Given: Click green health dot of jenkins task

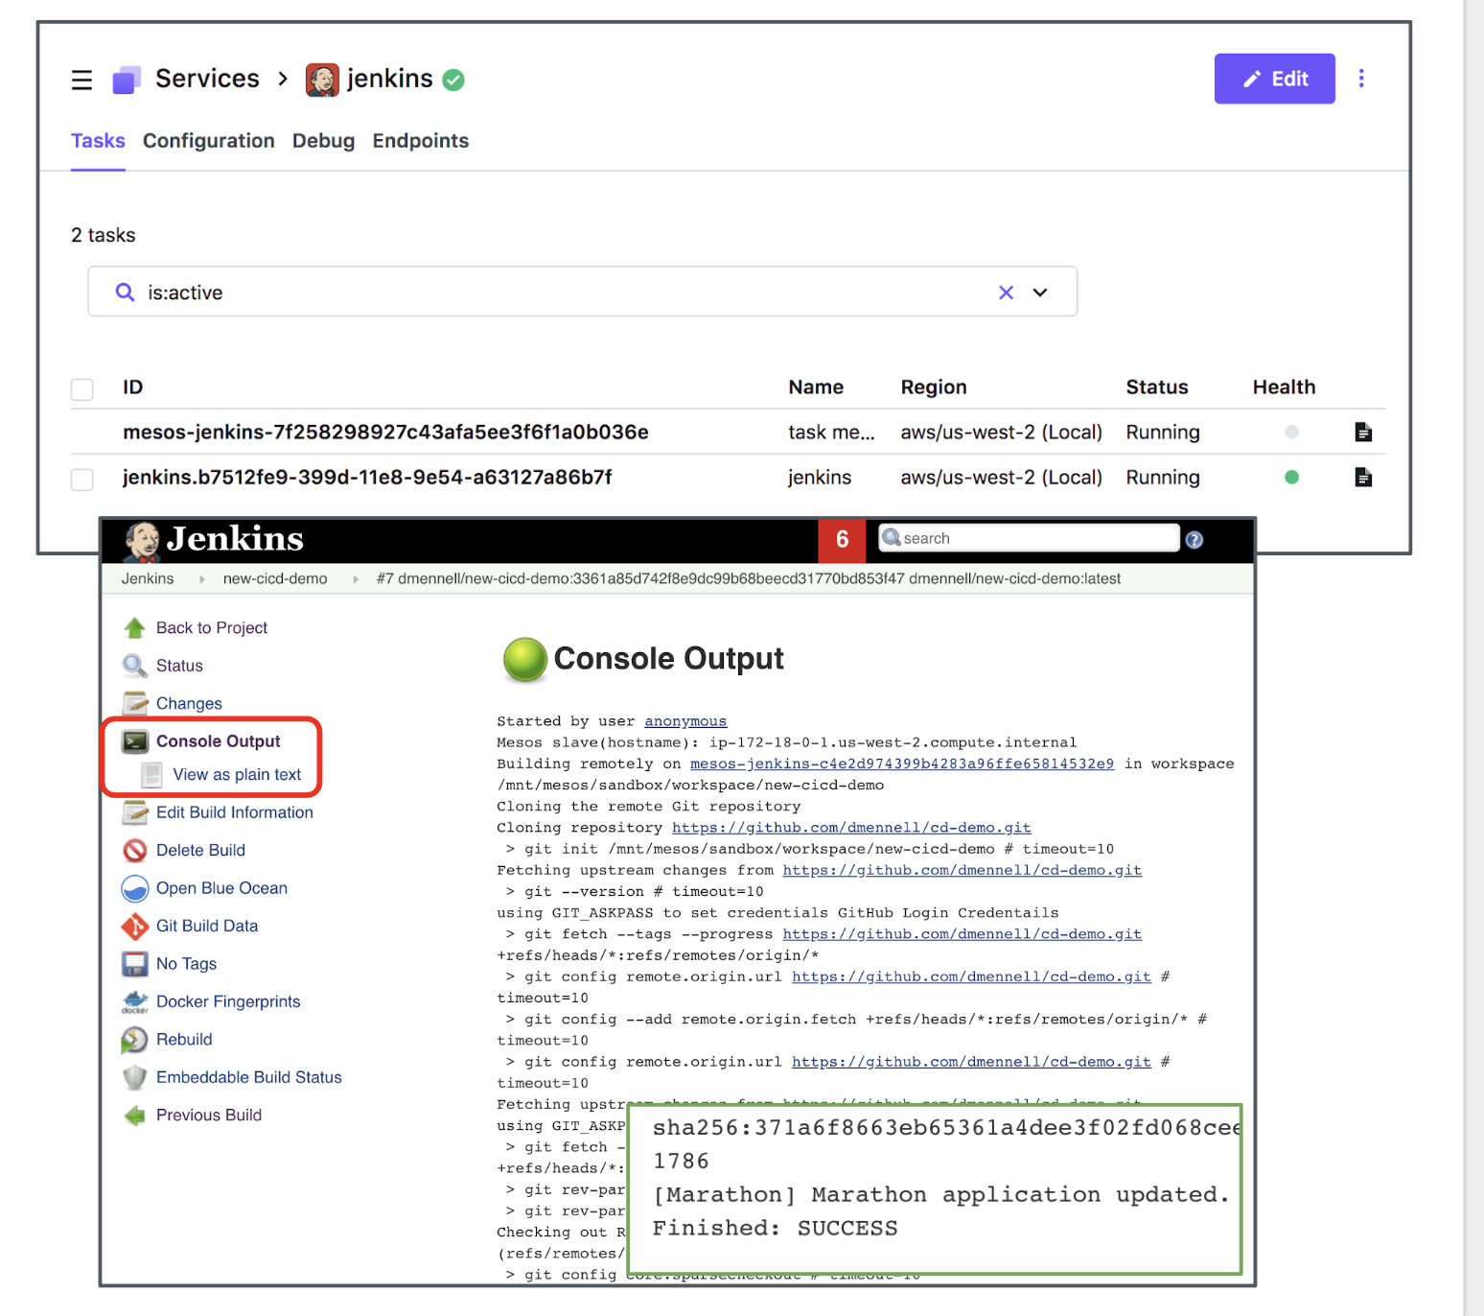Looking at the screenshot, I should (x=1291, y=478).
